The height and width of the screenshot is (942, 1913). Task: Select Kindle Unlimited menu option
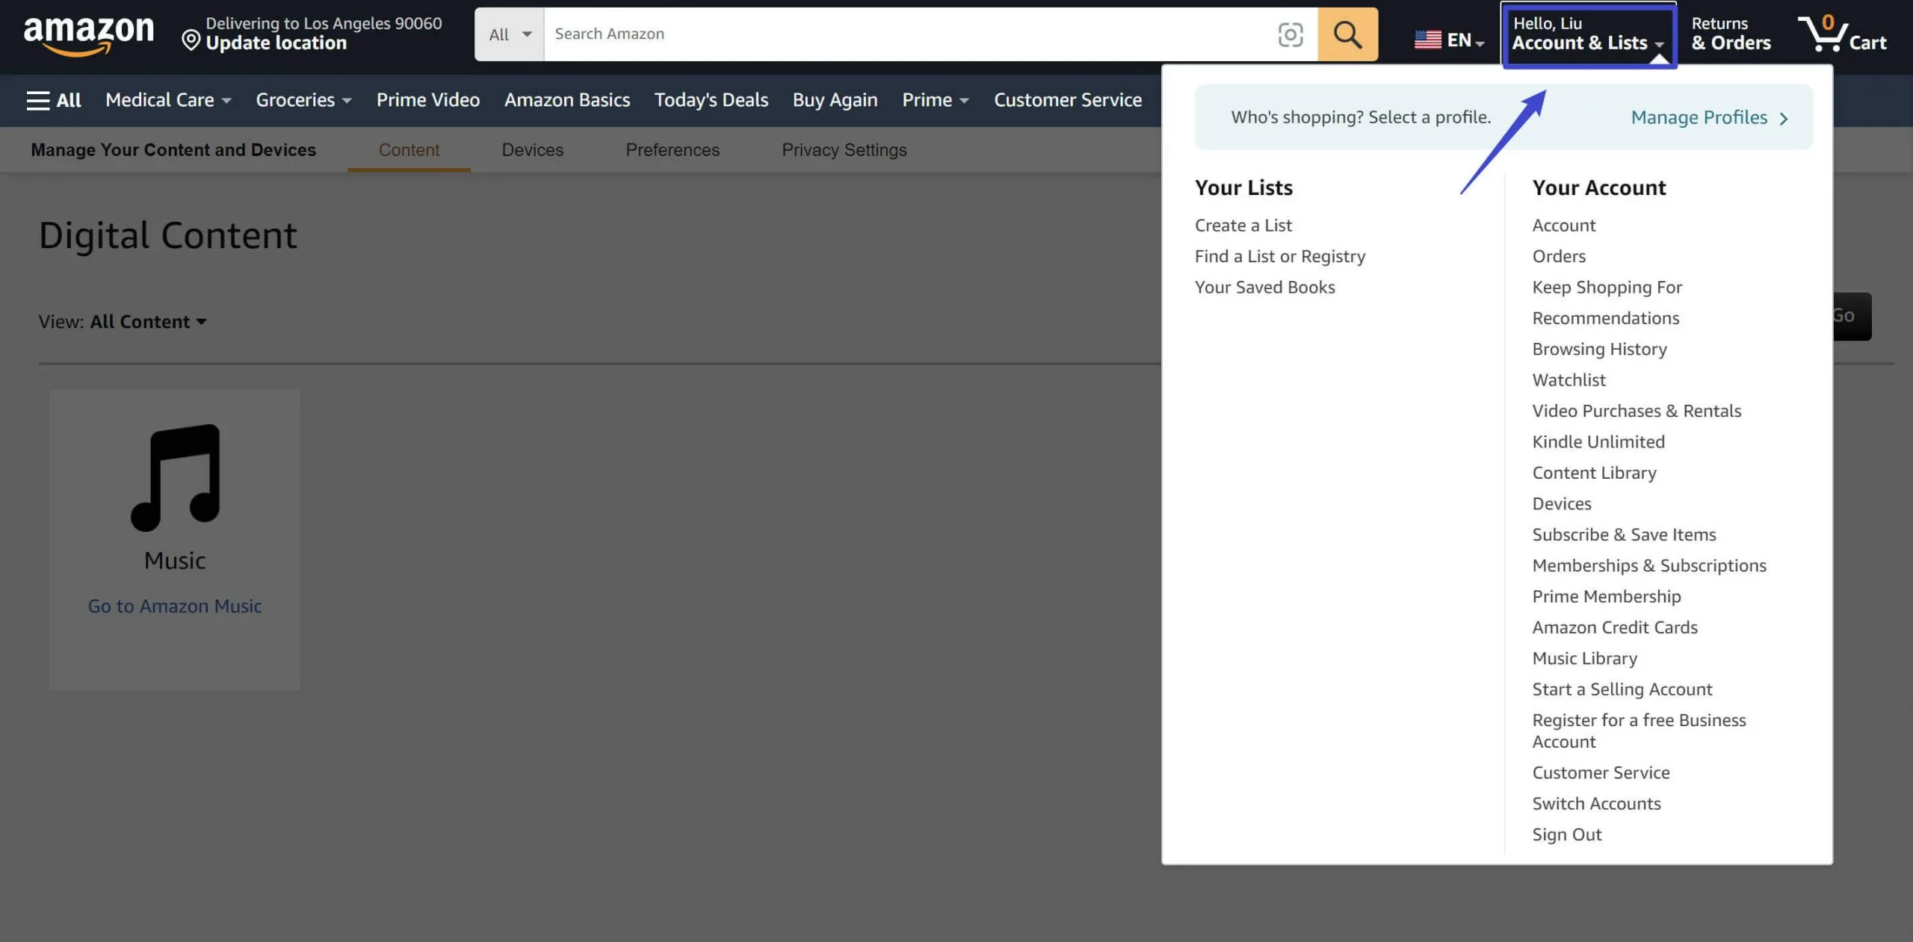tap(1598, 441)
